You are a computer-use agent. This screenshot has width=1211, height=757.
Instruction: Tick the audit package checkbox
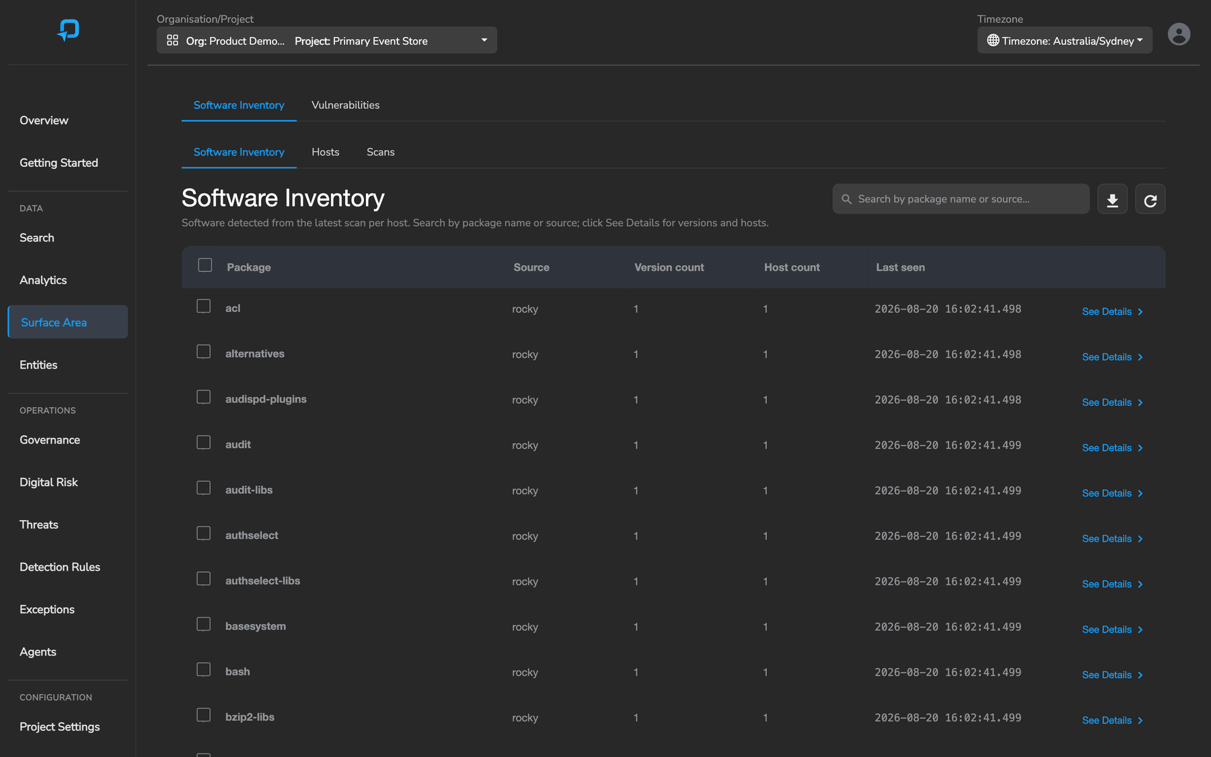[x=203, y=443]
